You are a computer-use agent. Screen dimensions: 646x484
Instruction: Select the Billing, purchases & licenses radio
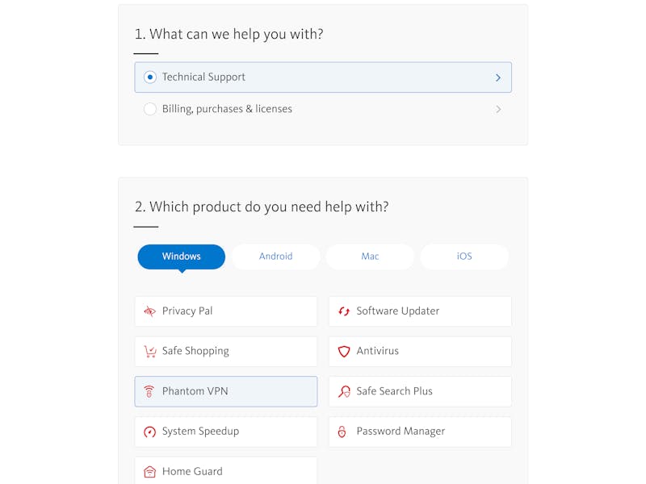click(x=150, y=109)
